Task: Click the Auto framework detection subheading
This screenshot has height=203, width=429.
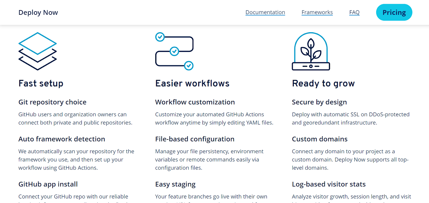Action: tap(62, 139)
